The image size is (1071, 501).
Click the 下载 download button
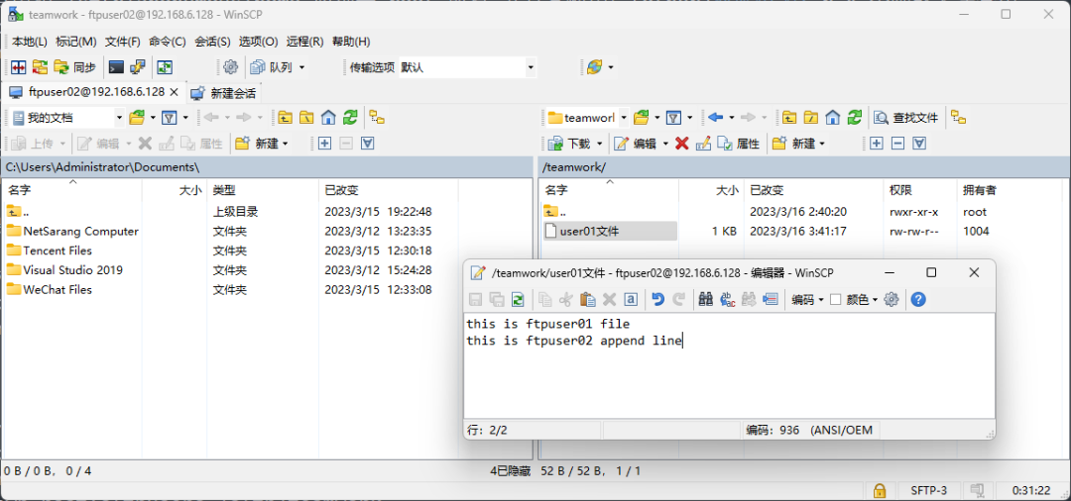click(569, 144)
